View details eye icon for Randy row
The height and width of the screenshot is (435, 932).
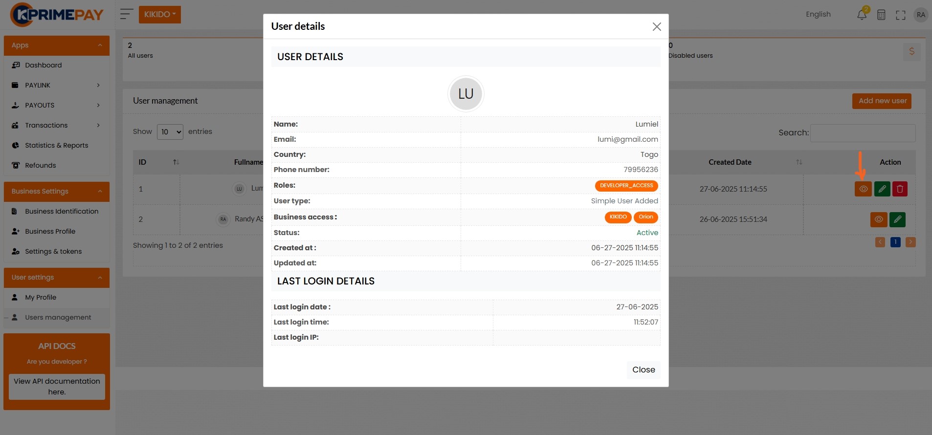point(879,219)
